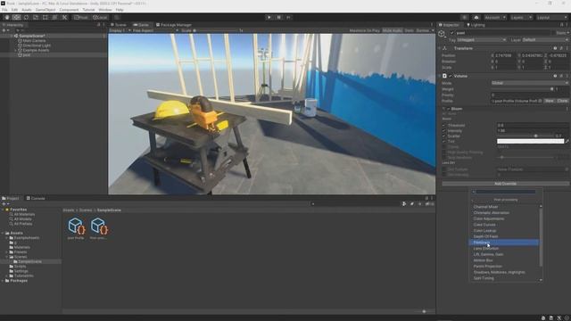
Task: Open the GameObject menu
Action: 46,10
